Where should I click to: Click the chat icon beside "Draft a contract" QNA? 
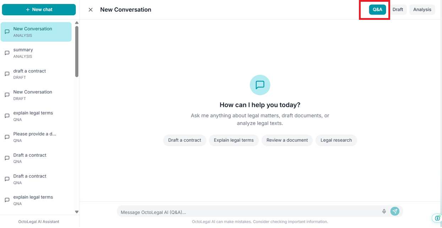7,158
